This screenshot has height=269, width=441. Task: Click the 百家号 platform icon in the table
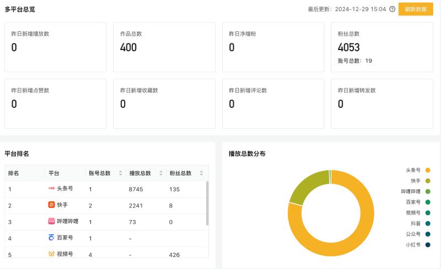click(51, 238)
